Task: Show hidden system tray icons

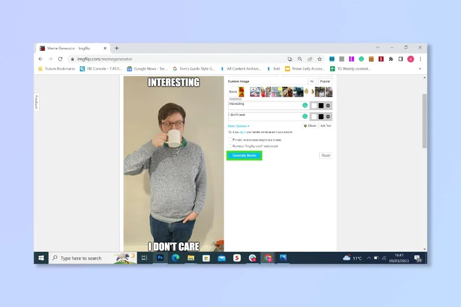Action: pyautogui.click(x=369, y=258)
